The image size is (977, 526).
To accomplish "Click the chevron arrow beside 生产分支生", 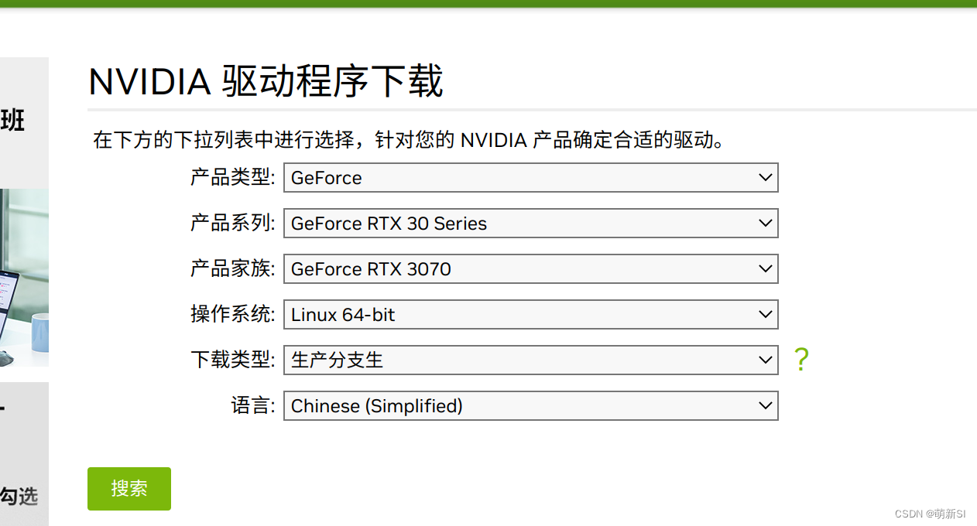I will click(x=766, y=360).
